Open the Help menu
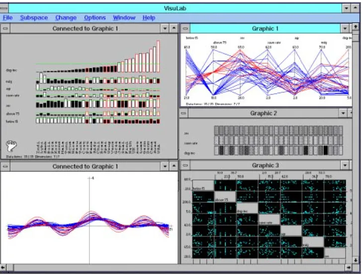Viewport: 362px width, 274px height. click(149, 18)
